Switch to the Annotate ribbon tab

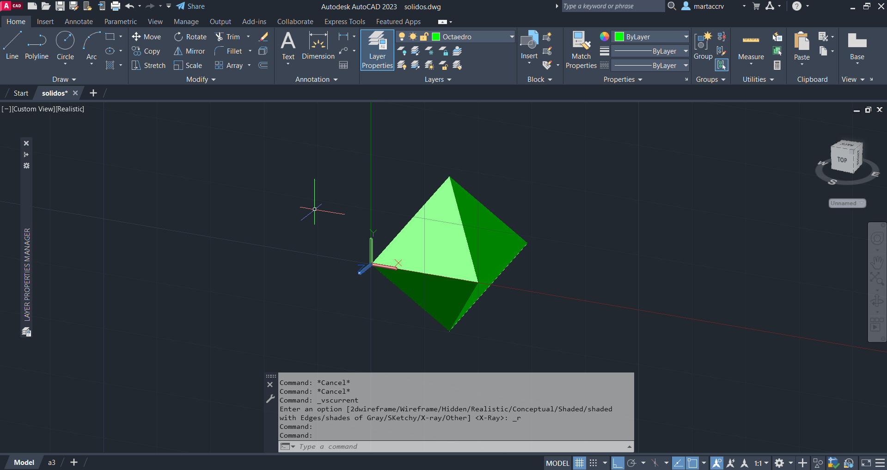79,22
